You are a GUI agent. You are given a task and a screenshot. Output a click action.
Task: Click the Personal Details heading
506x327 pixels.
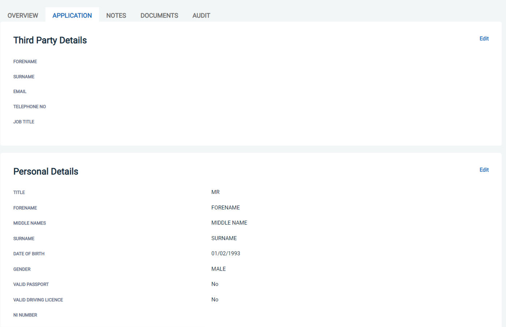[x=46, y=171]
